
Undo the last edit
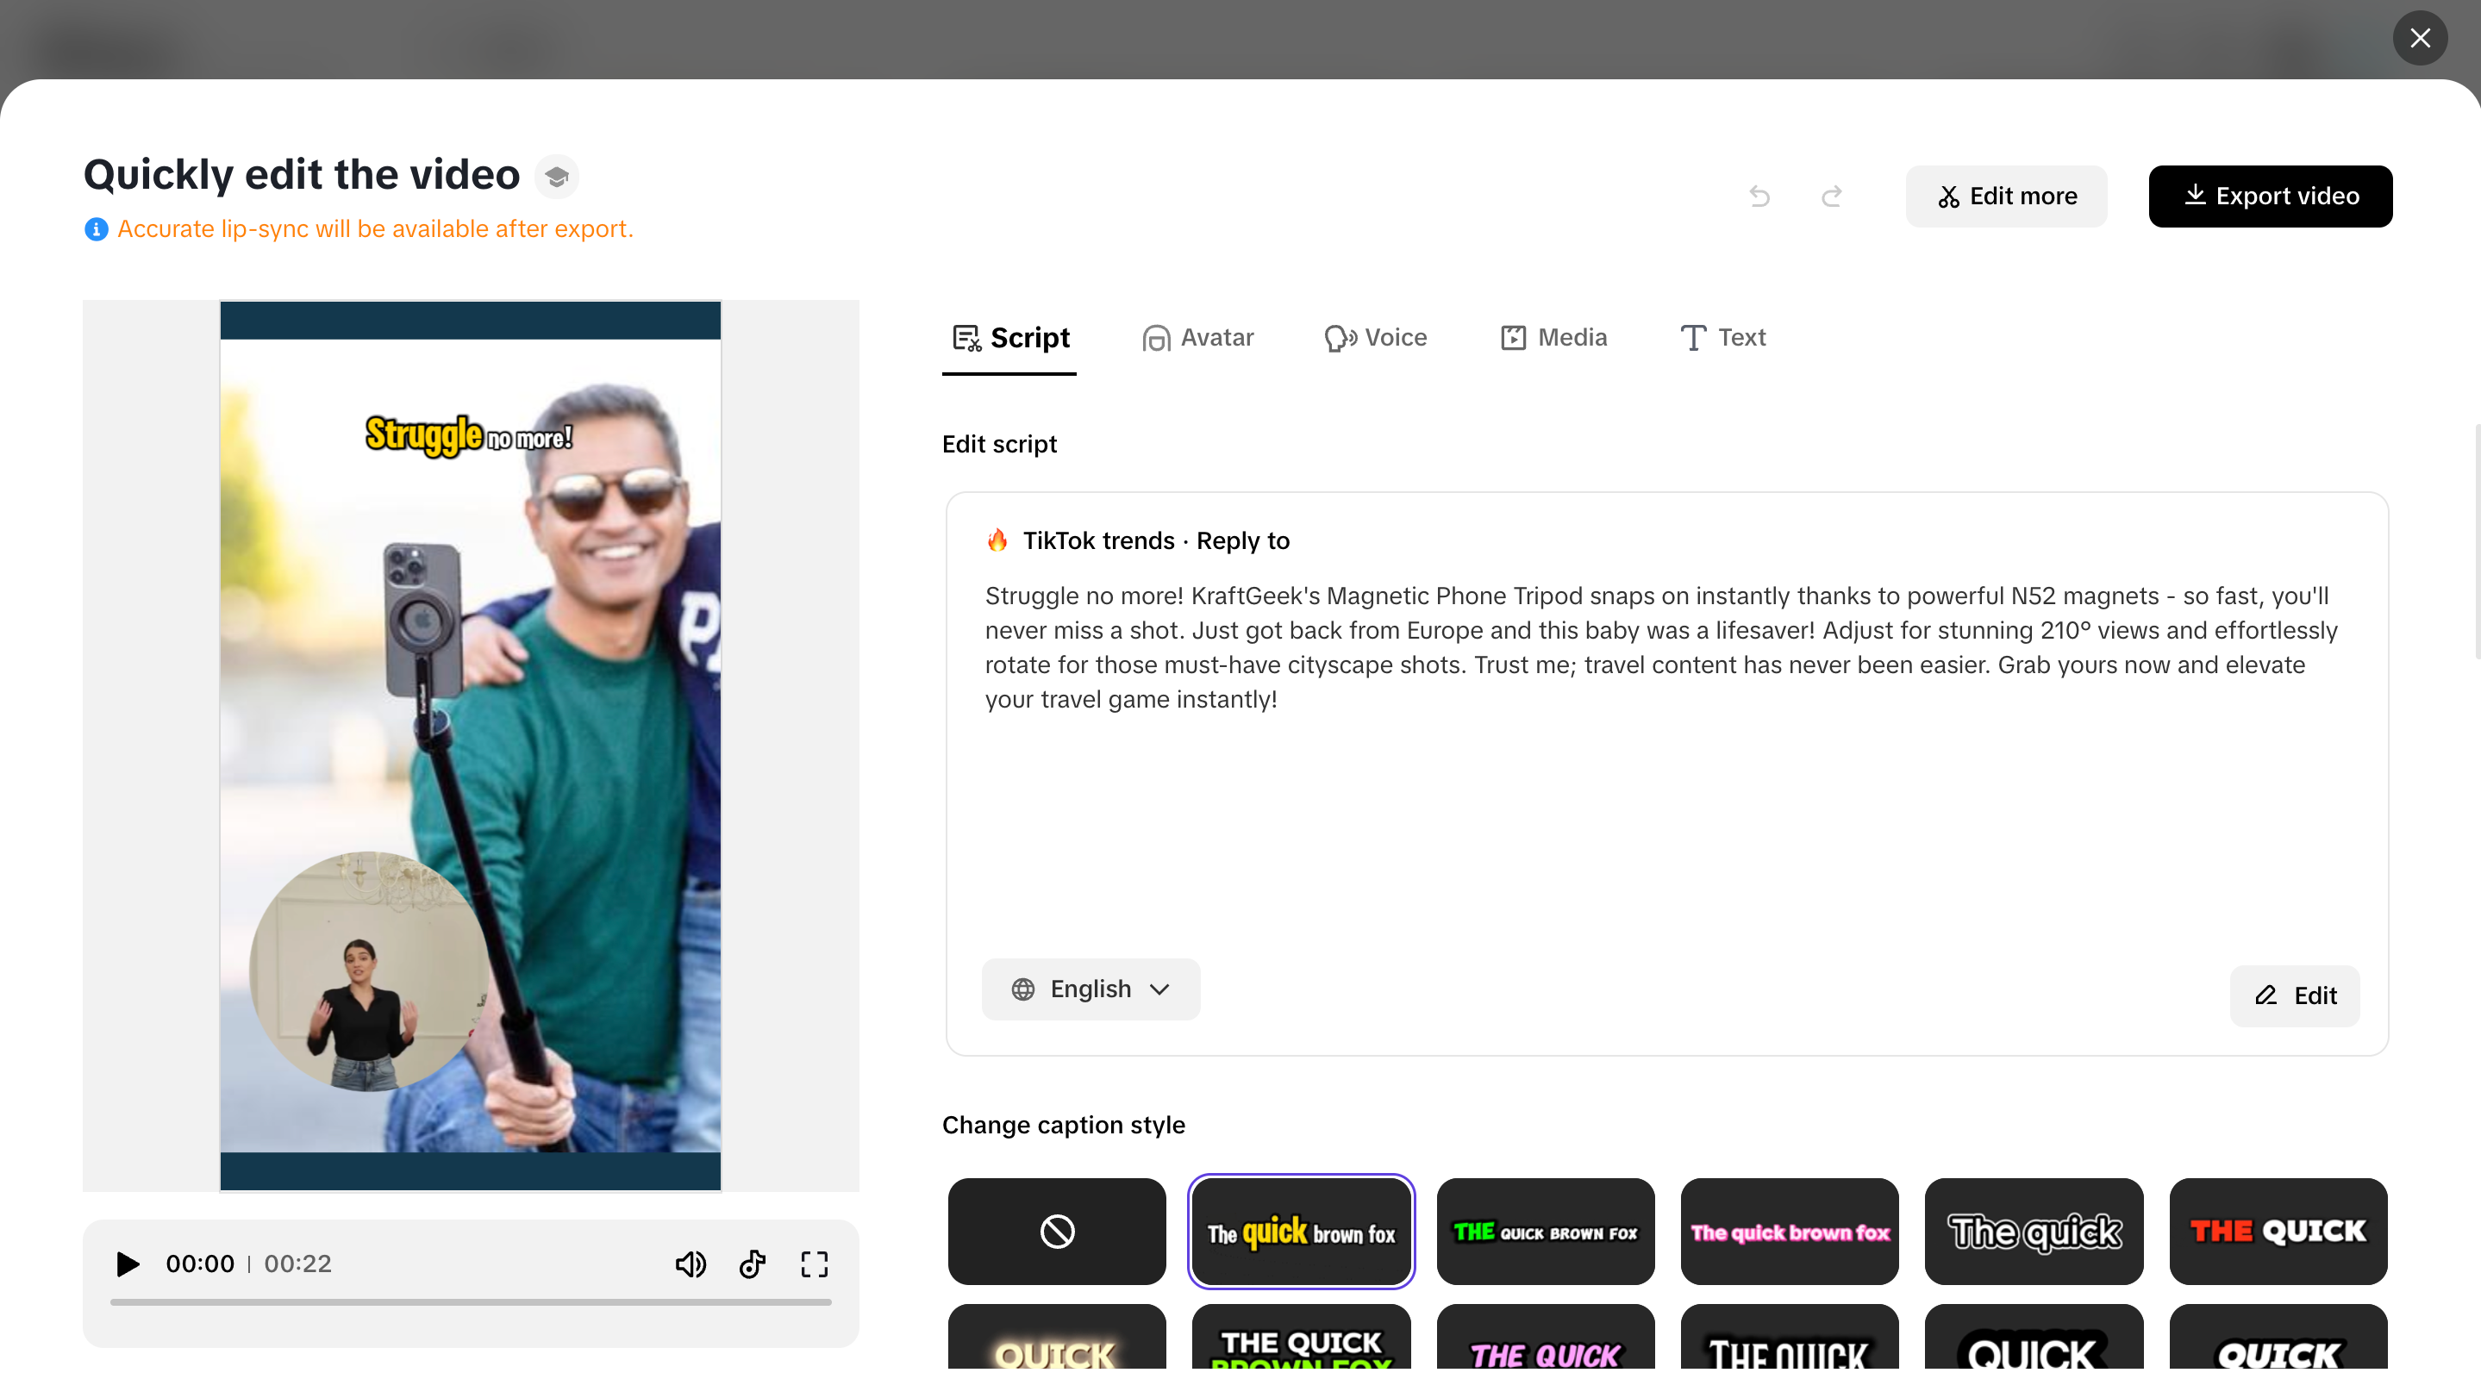(x=1759, y=197)
